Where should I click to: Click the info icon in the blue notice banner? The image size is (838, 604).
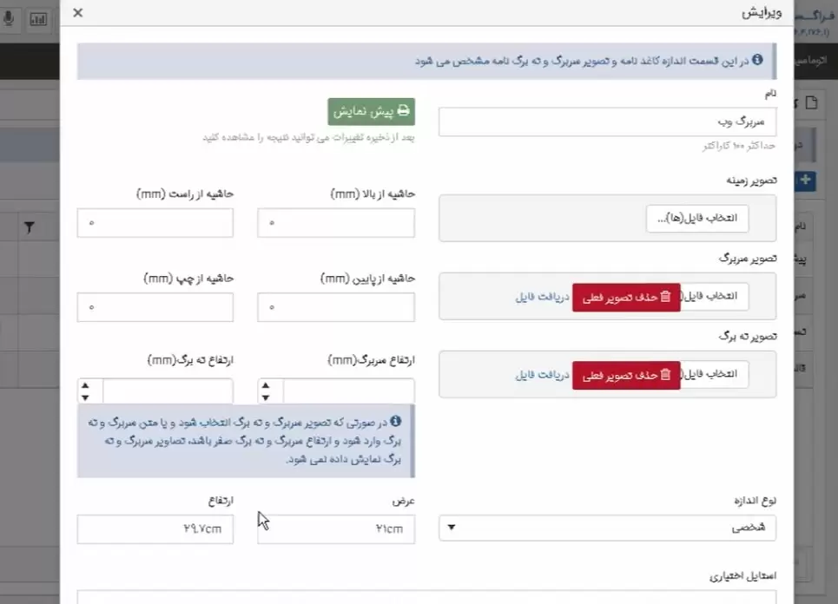(x=757, y=60)
